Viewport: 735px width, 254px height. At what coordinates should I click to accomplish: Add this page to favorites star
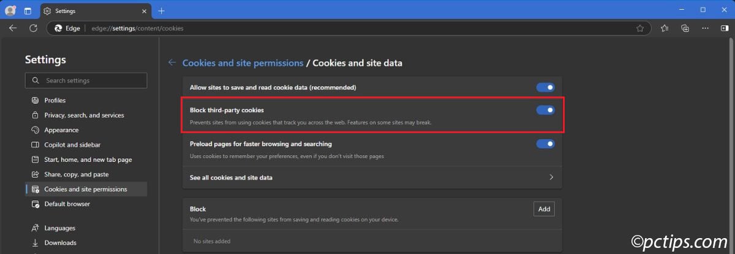pyautogui.click(x=640, y=28)
